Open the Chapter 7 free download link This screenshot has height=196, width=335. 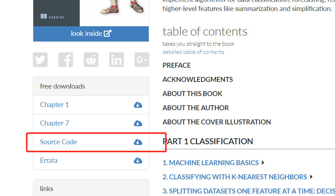click(x=55, y=123)
